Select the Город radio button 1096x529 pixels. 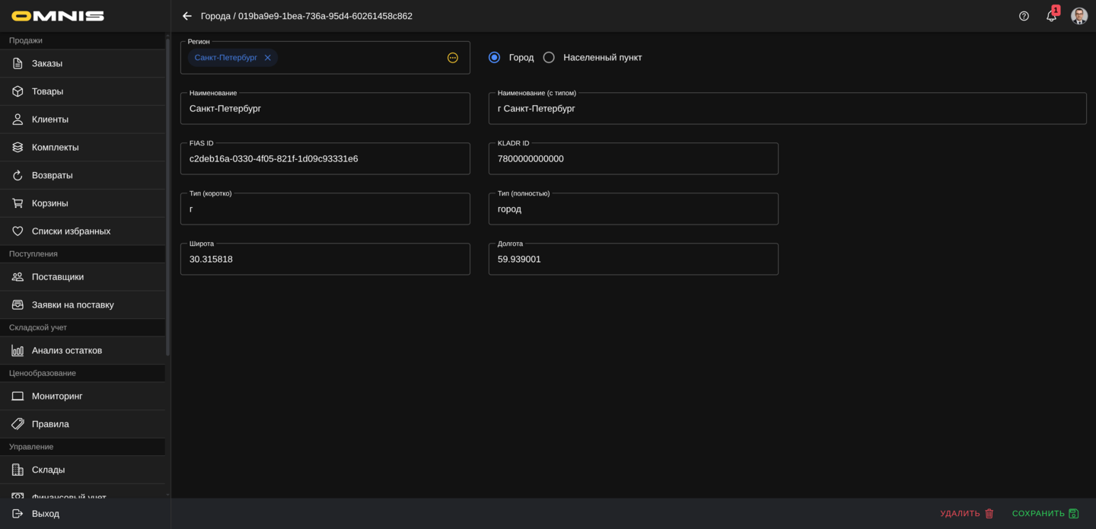click(x=495, y=58)
